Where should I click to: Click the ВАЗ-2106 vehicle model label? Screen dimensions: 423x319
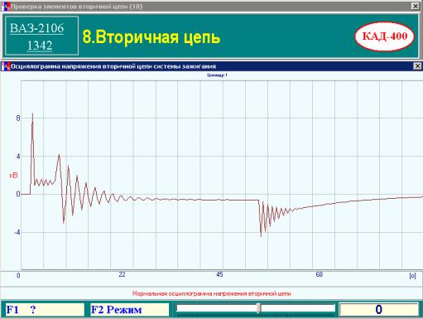click(37, 28)
